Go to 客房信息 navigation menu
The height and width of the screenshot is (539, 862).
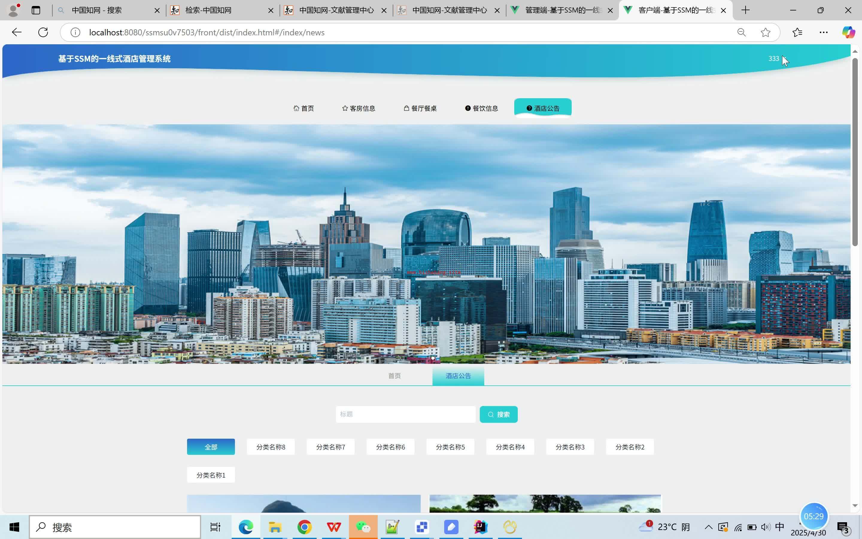(x=359, y=108)
